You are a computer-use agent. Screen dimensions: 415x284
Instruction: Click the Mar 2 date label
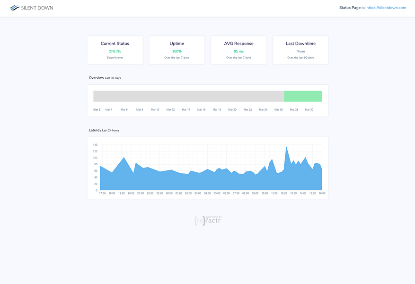point(97,110)
